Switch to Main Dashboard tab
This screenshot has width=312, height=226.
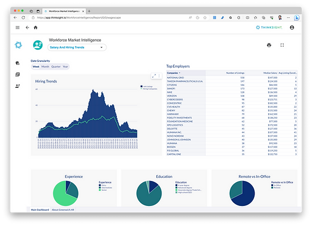pyautogui.click(x=40, y=210)
